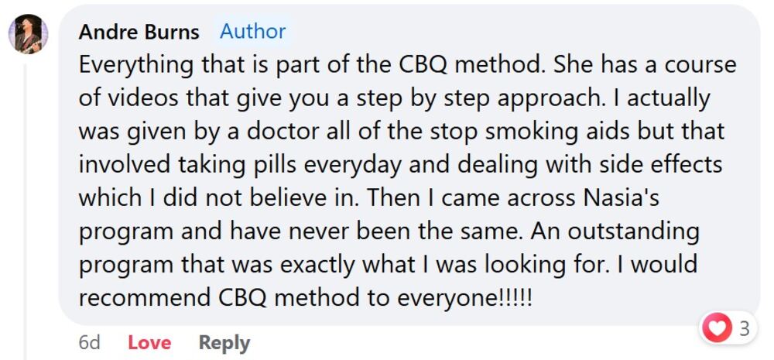Reply to Andre Burns' comment
This screenshot has height=360, width=774.
(224, 342)
